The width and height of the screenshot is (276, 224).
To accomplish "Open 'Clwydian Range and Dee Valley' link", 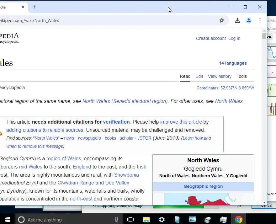I will tap(93, 183).
